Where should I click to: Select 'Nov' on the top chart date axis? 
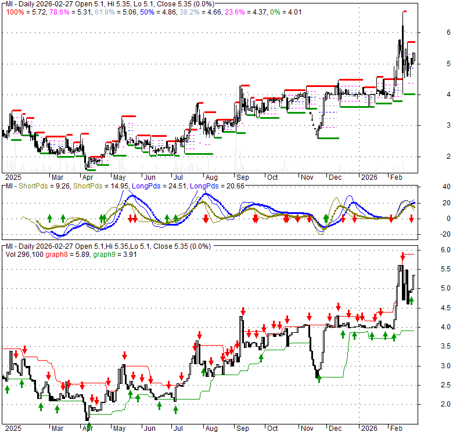click(307, 177)
